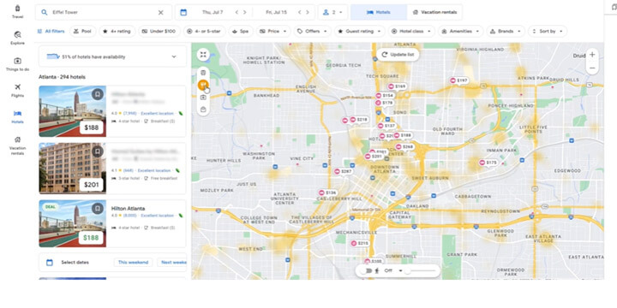This screenshot has height=308, width=617.
Task: Select the $268 hotel map pin
Action: tap(404, 147)
